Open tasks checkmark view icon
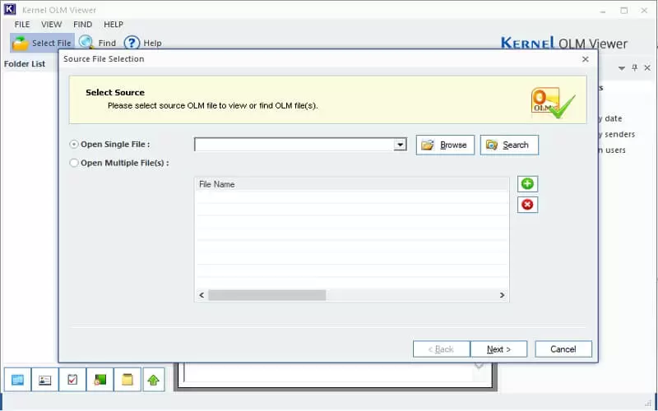The image size is (658, 411). coord(72,380)
